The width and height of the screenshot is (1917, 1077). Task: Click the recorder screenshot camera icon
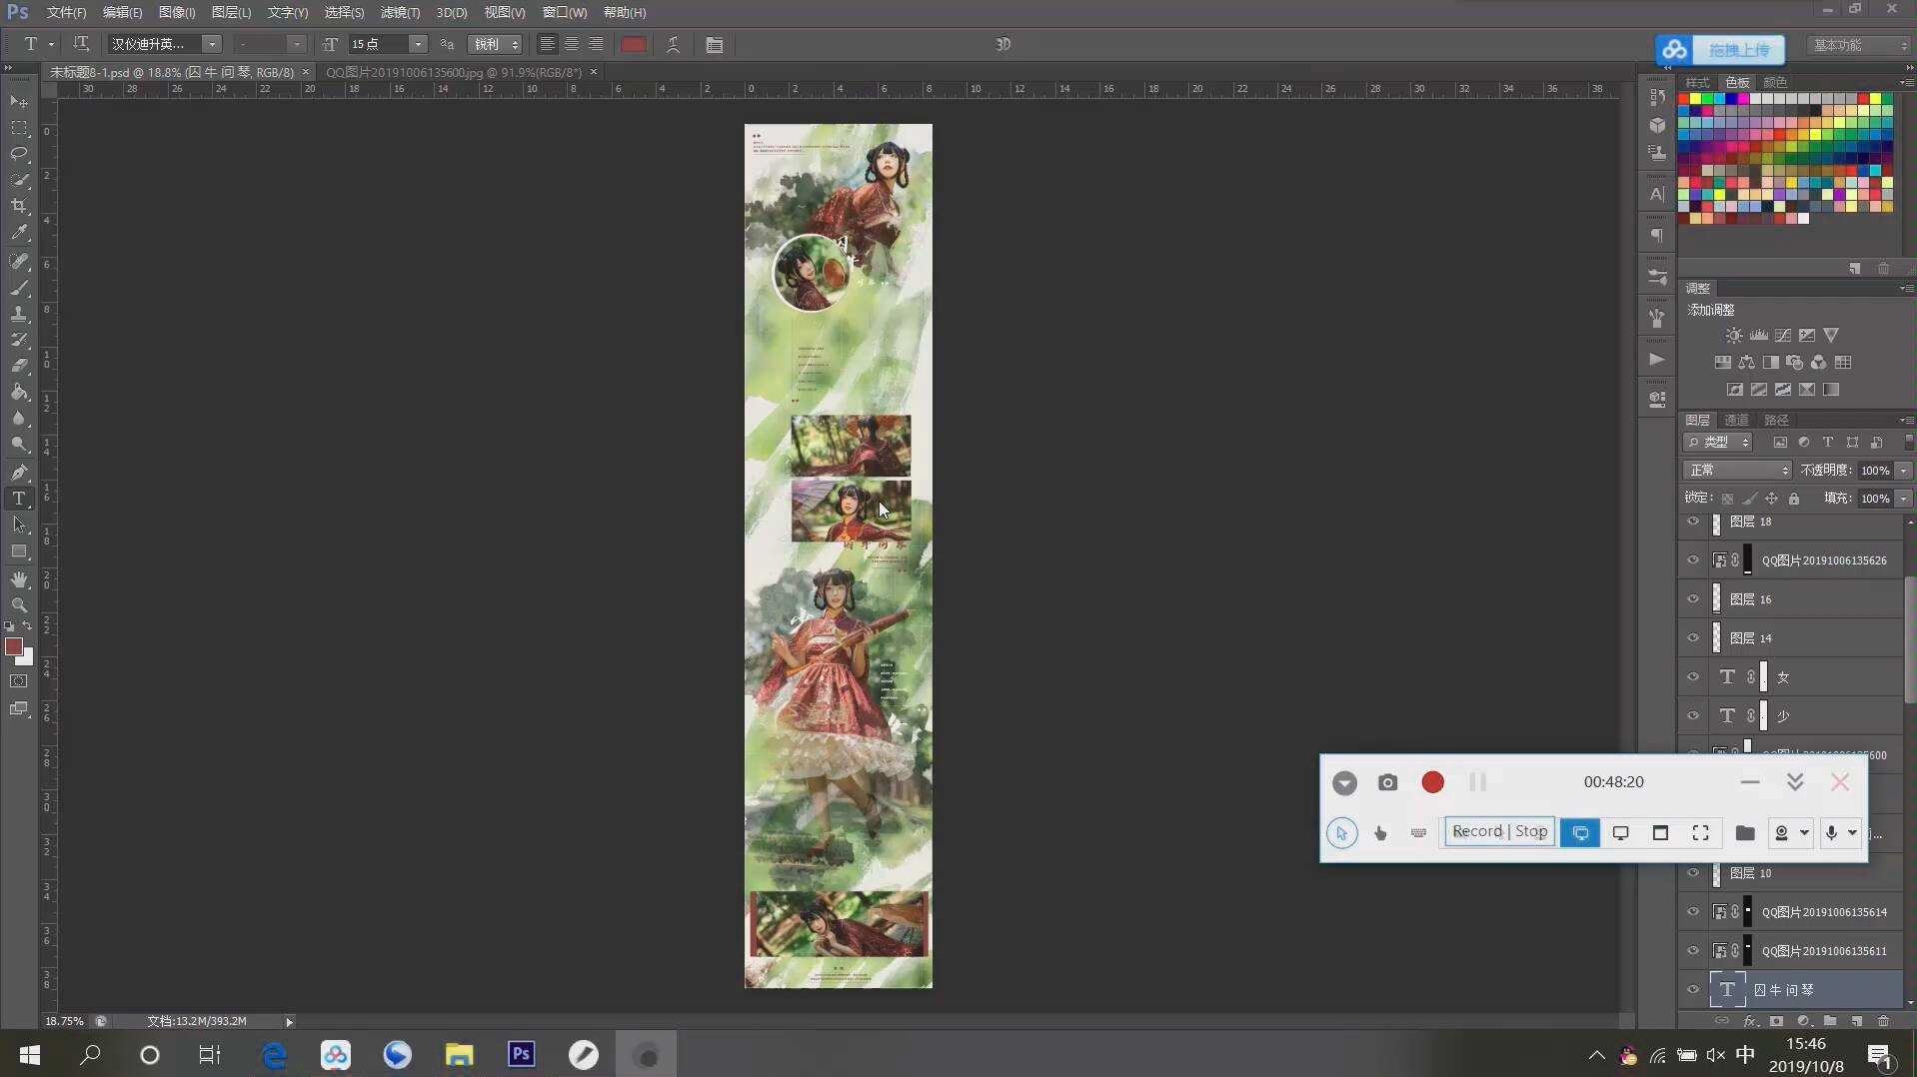tap(1387, 782)
